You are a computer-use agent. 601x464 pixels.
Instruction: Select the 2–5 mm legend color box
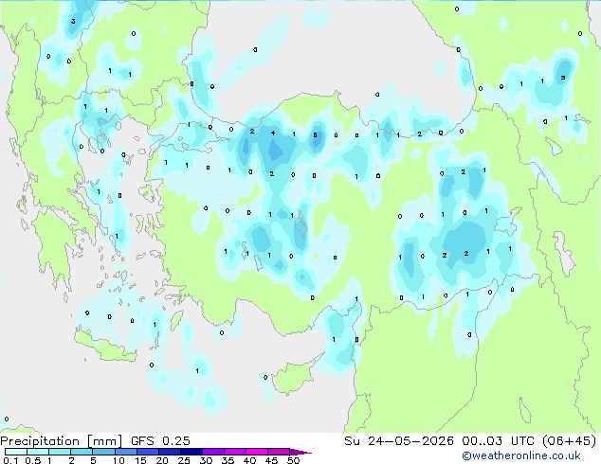point(82,452)
